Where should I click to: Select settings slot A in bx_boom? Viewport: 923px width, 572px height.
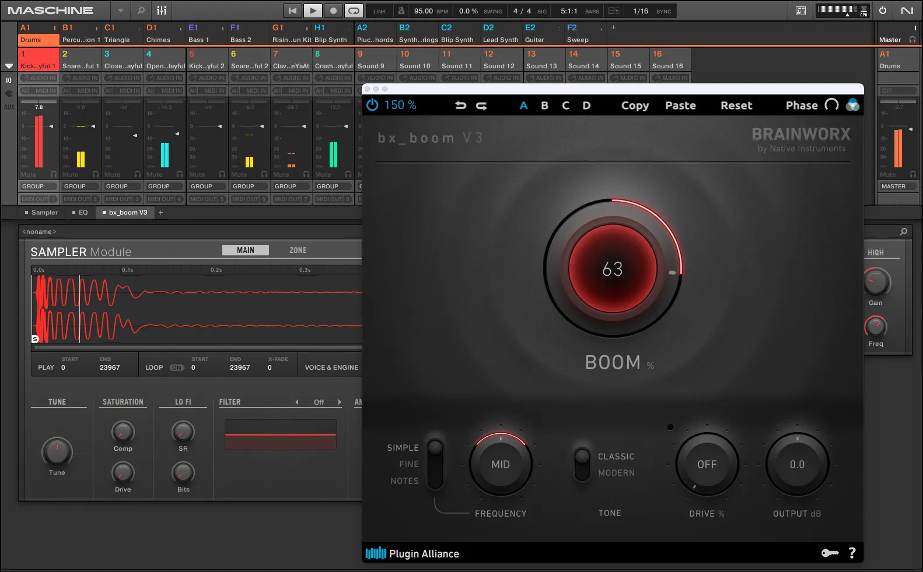tap(523, 106)
